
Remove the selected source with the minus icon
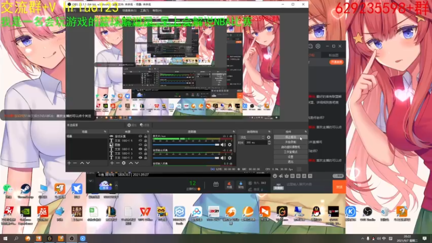(118, 163)
